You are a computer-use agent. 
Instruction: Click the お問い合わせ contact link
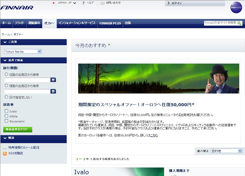pyautogui.click(x=113, y=3)
